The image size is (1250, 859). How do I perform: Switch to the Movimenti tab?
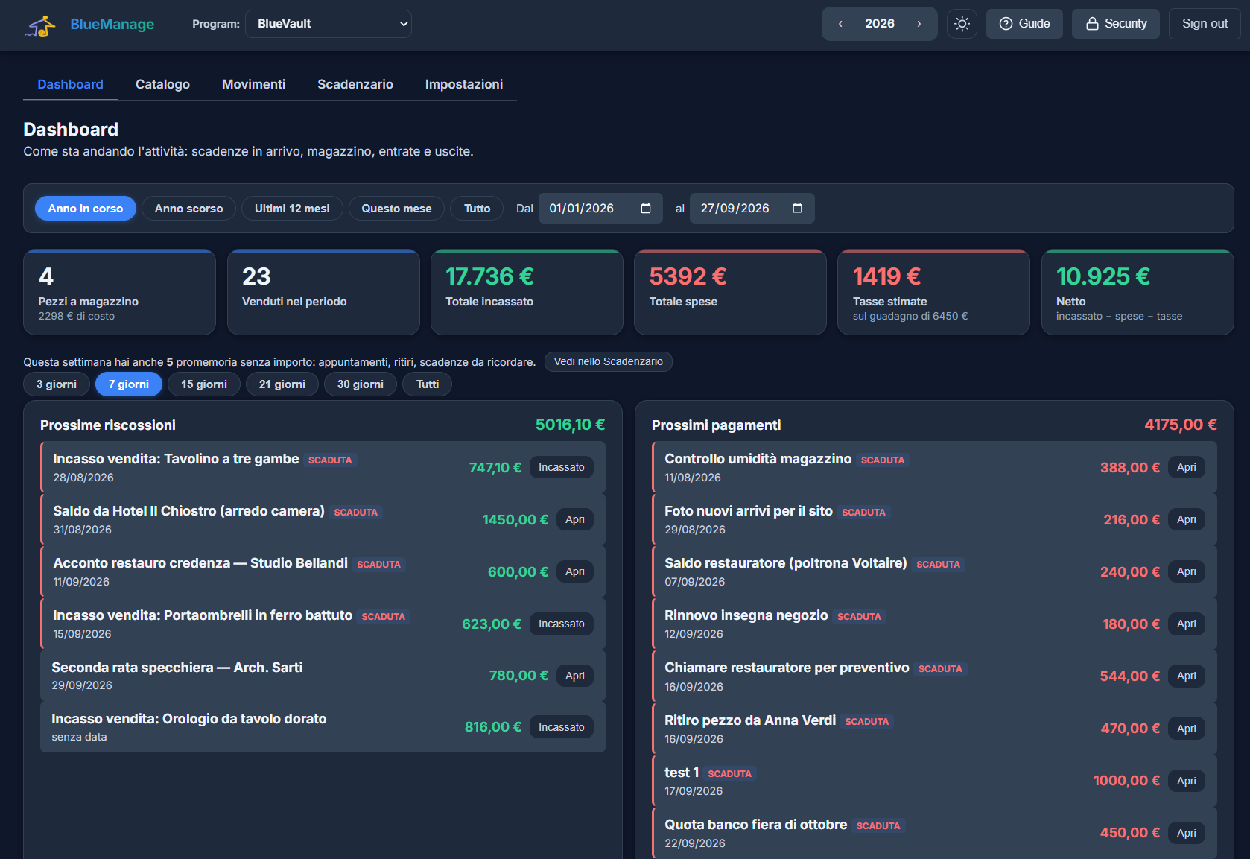tap(253, 84)
